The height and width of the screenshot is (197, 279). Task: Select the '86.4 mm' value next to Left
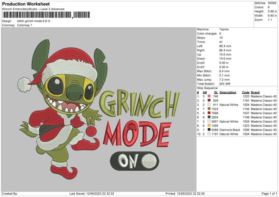(x=225, y=46)
